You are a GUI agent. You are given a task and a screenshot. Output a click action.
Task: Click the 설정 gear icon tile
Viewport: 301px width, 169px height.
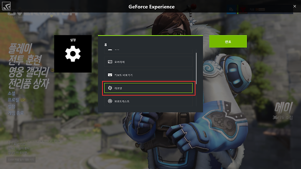coord(73,54)
